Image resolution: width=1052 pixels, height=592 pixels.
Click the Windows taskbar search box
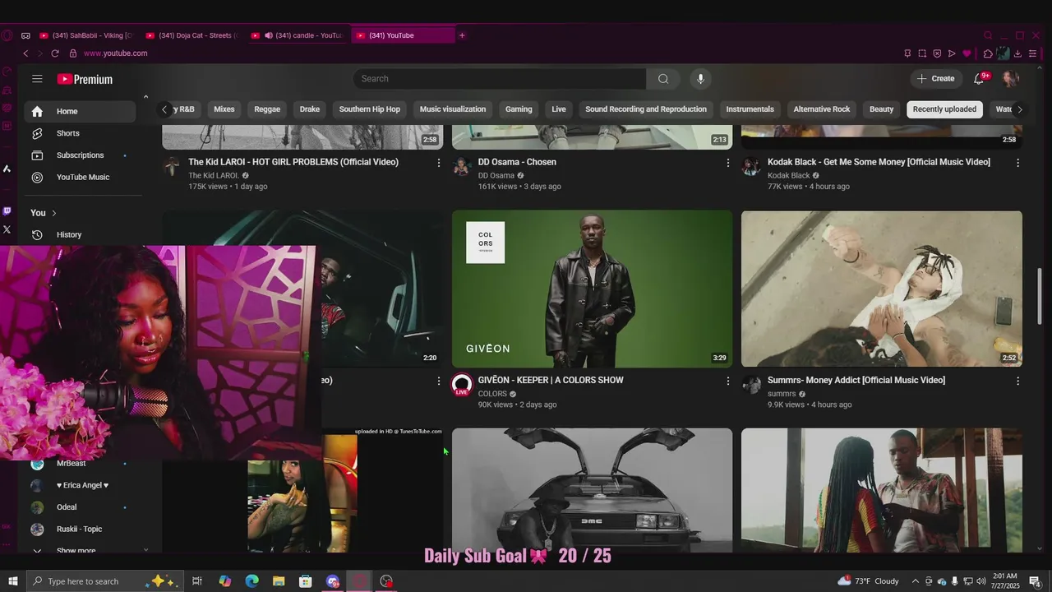[104, 581]
